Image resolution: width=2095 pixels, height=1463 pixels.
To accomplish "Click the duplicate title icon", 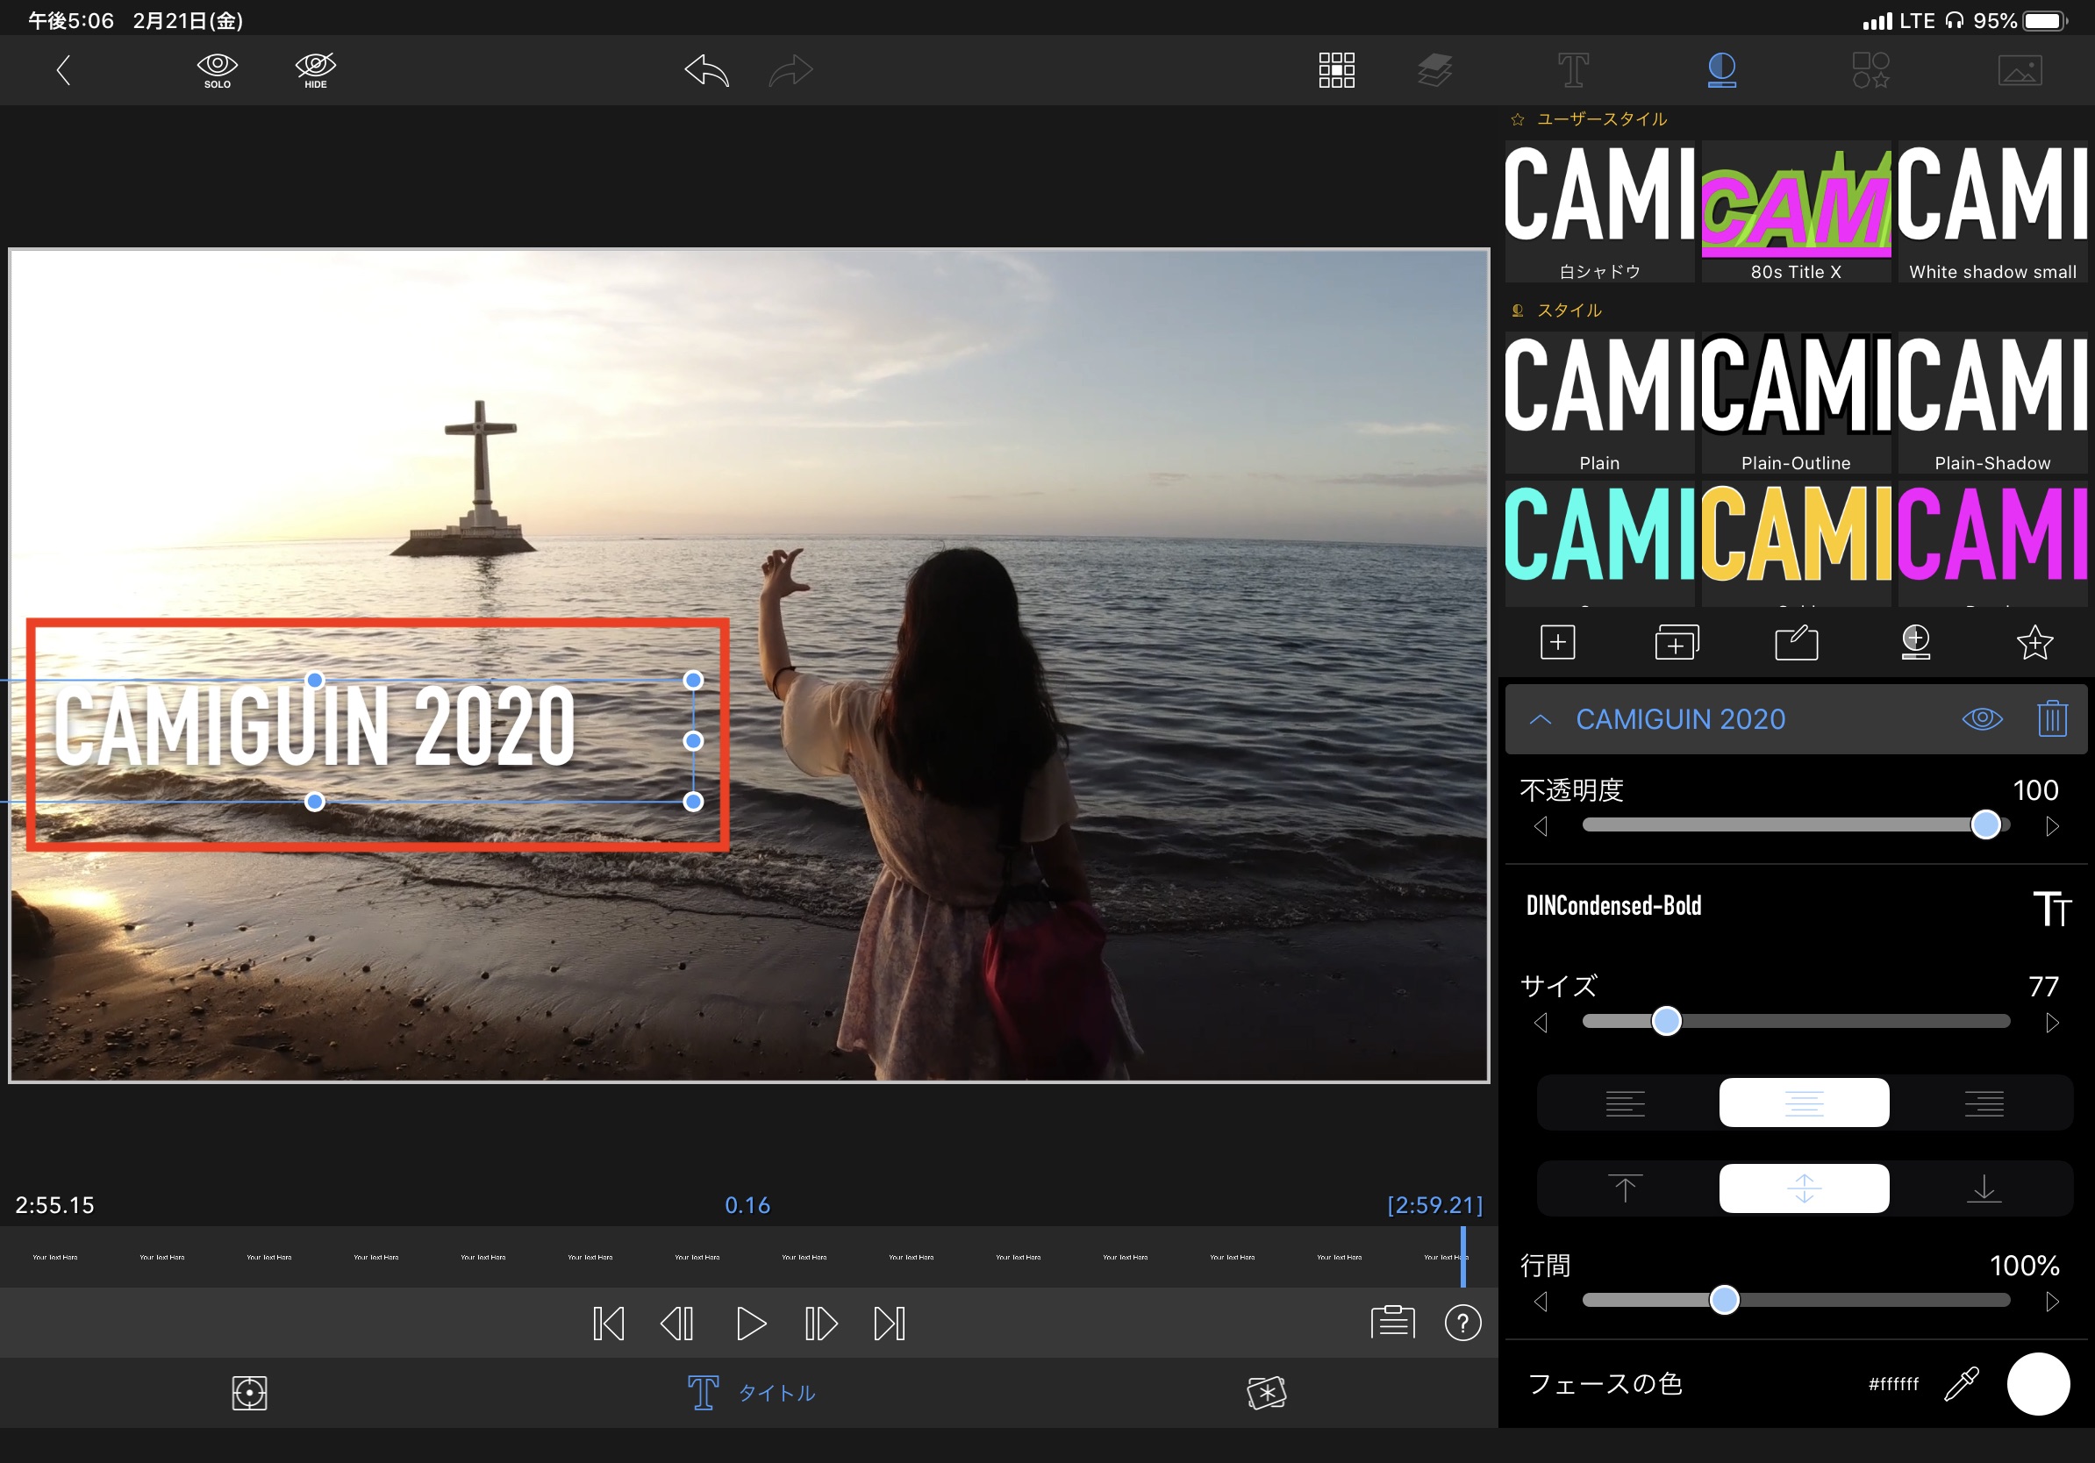I will 1677,642.
